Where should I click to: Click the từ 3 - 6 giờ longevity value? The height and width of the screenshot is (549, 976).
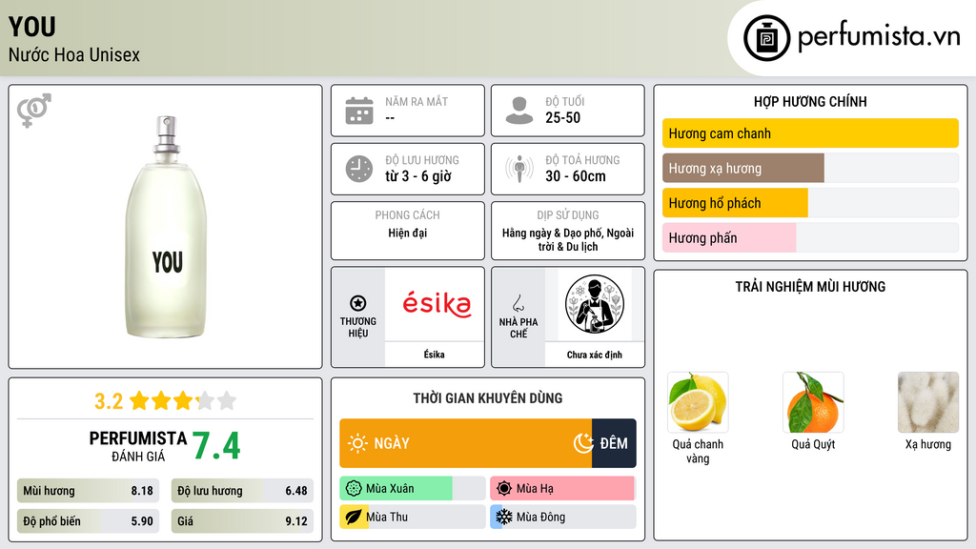pyautogui.click(x=417, y=176)
